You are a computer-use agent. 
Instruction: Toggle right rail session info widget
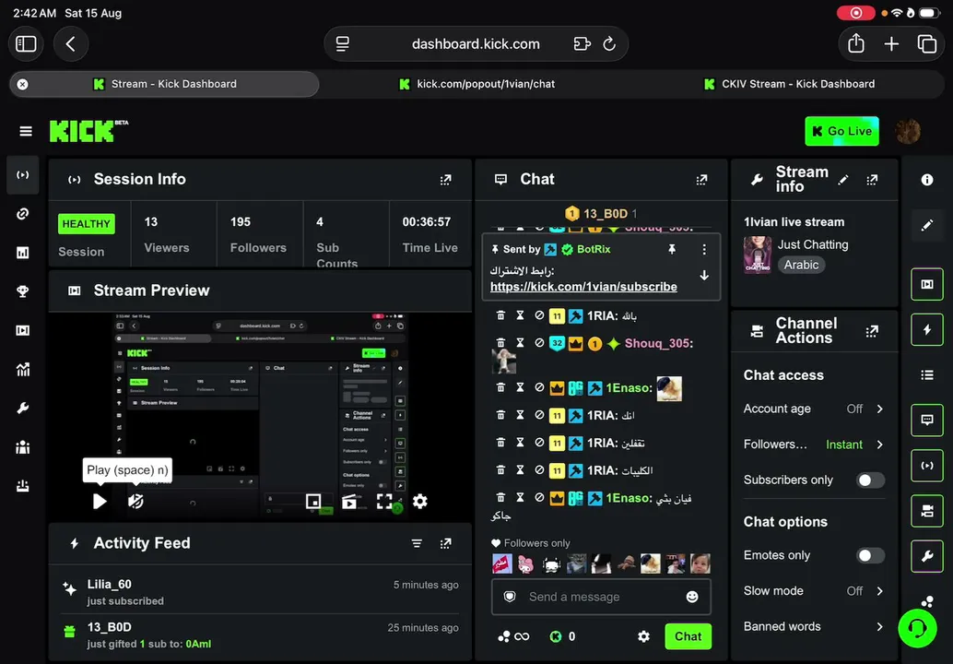tap(926, 465)
